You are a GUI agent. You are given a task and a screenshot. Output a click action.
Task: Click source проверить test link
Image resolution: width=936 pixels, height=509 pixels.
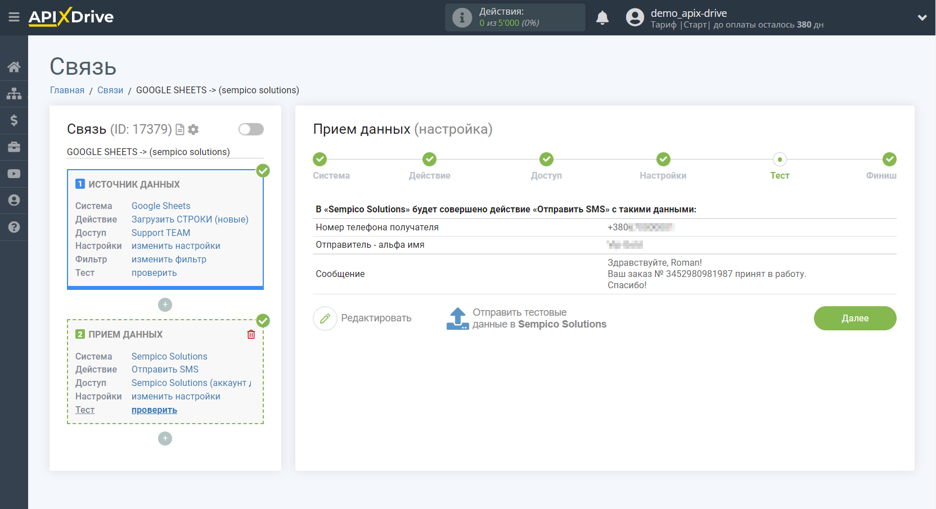click(x=154, y=273)
